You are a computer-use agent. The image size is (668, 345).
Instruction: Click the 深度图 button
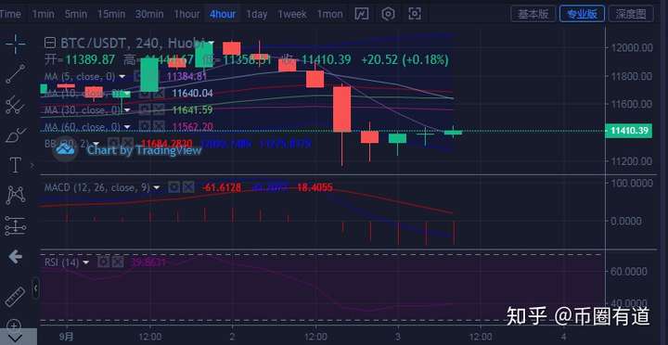631,14
